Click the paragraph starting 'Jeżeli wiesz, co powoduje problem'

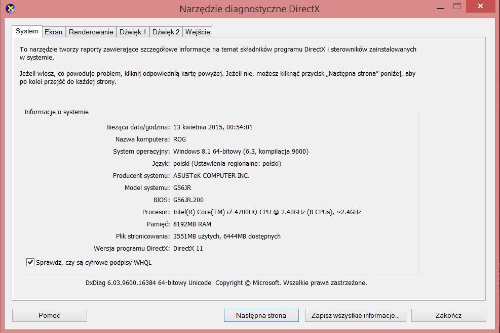coord(217,78)
